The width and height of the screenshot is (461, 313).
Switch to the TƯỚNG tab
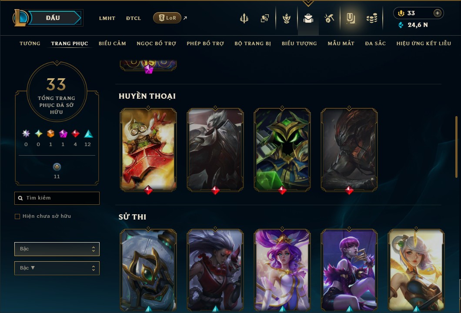coord(30,43)
